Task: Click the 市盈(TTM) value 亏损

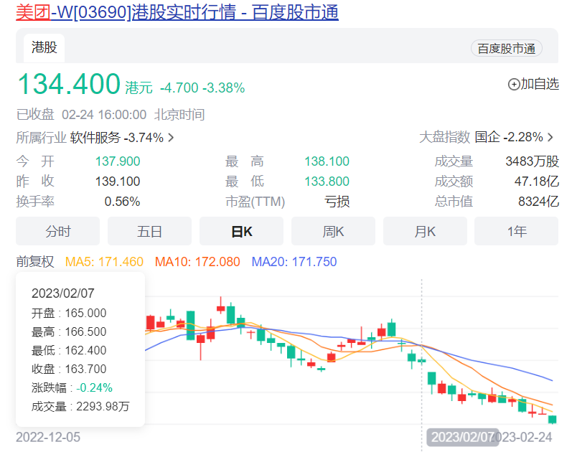Action: (337, 202)
